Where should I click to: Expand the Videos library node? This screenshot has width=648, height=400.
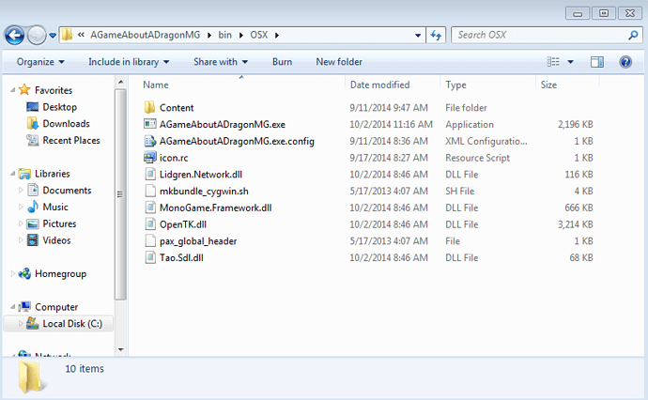point(21,240)
